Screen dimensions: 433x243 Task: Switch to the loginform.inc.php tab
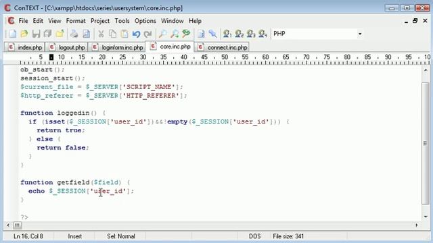pyautogui.click(x=117, y=47)
